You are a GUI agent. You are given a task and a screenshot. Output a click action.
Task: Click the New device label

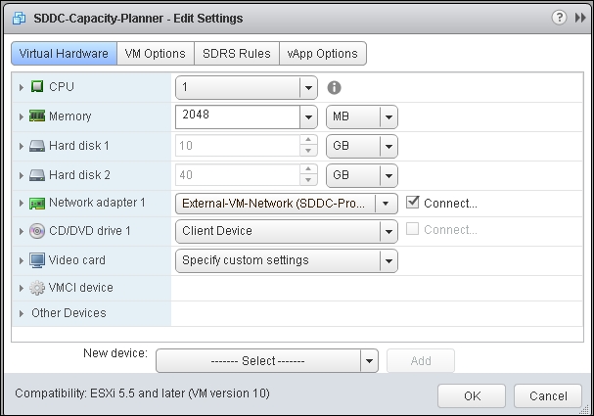(115, 353)
